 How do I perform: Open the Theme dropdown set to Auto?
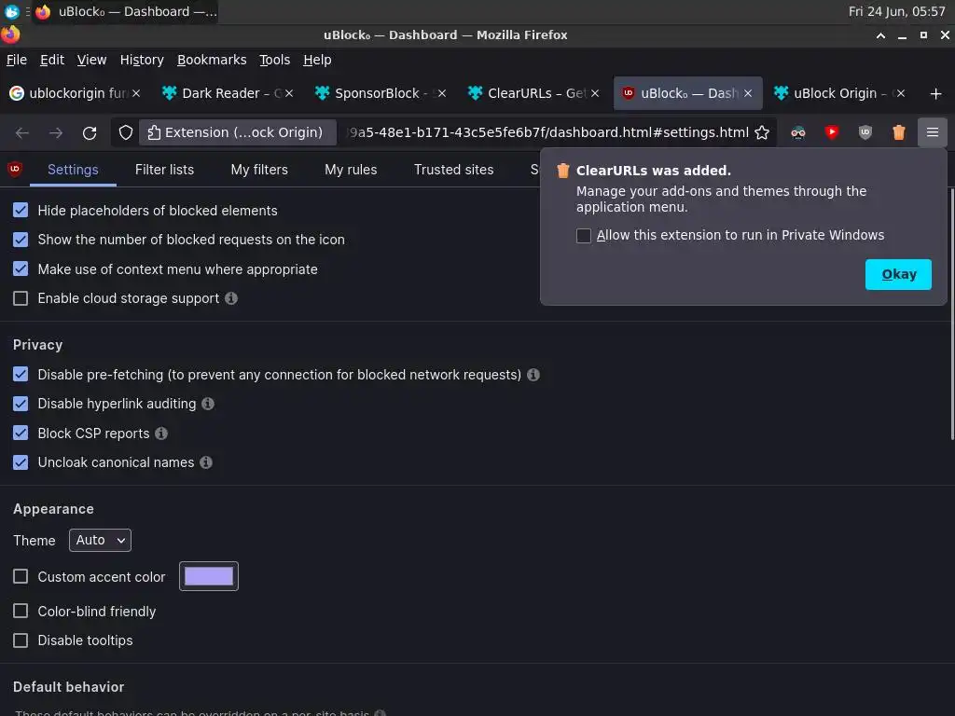pos(100,540)
